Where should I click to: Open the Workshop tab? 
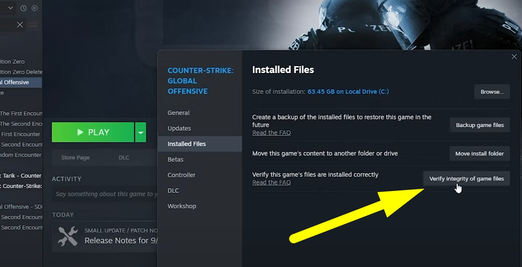pos(182,206)
